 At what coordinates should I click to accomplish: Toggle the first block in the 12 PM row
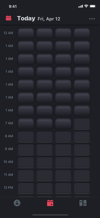[x=26, y=188]
